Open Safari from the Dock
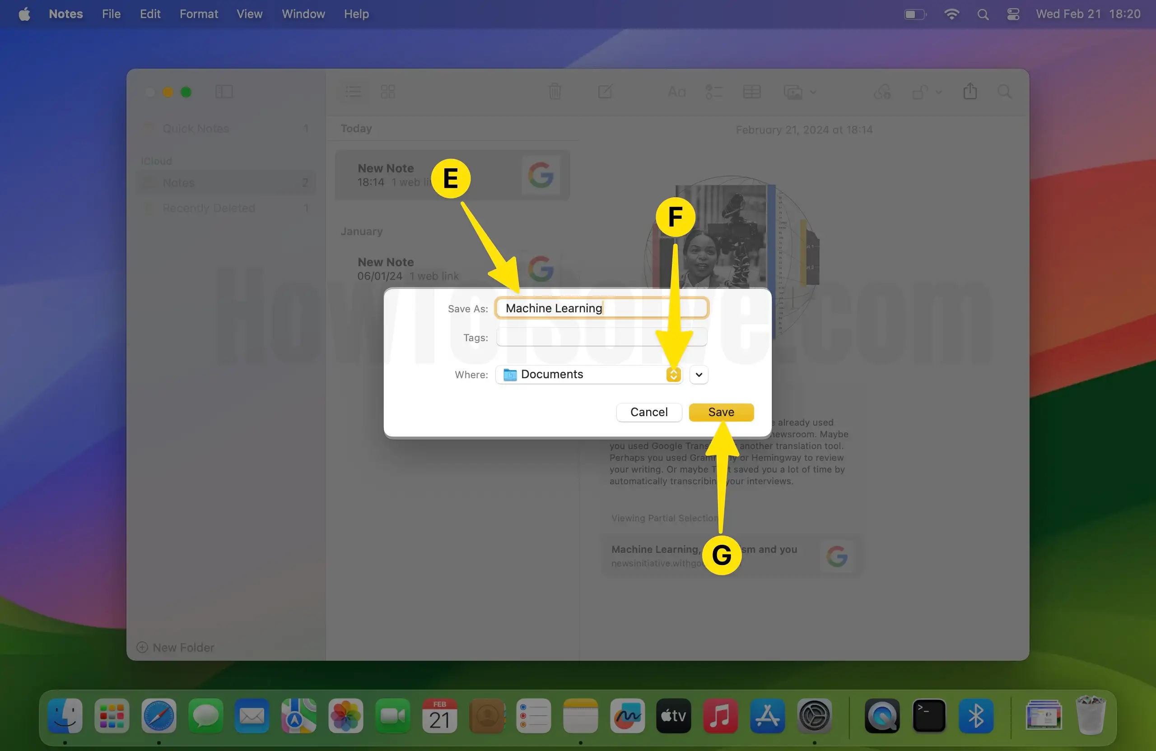Image resolution: width=1156 pixels, height=751 pixels. (x=158, y=716)
